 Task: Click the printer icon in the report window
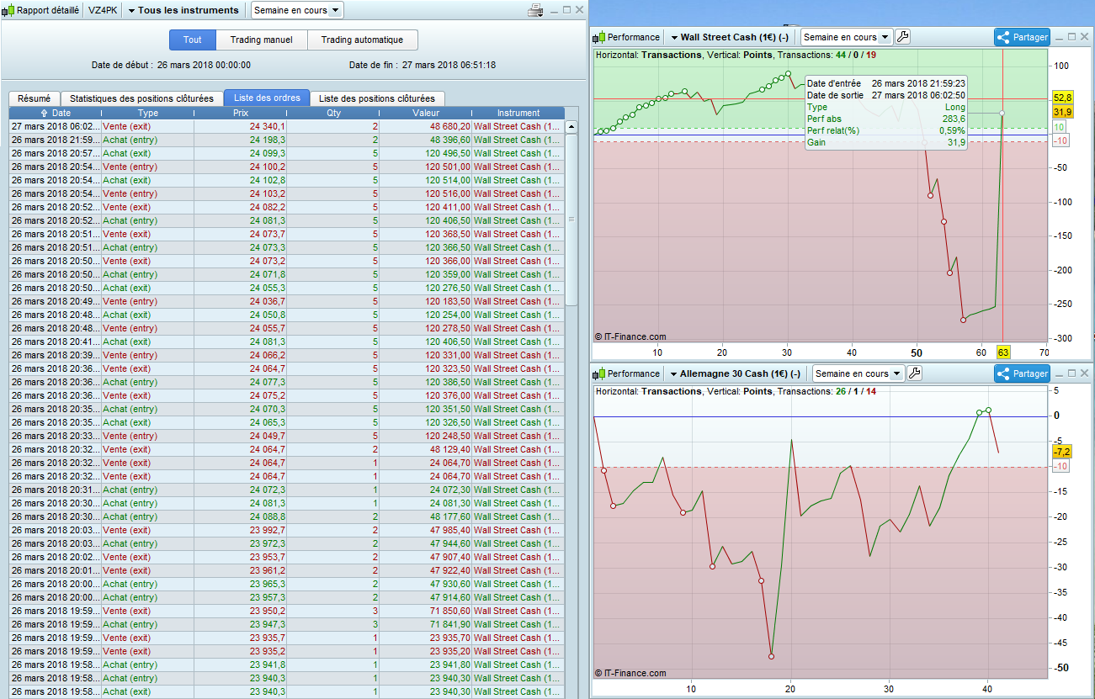pos(535,10)
